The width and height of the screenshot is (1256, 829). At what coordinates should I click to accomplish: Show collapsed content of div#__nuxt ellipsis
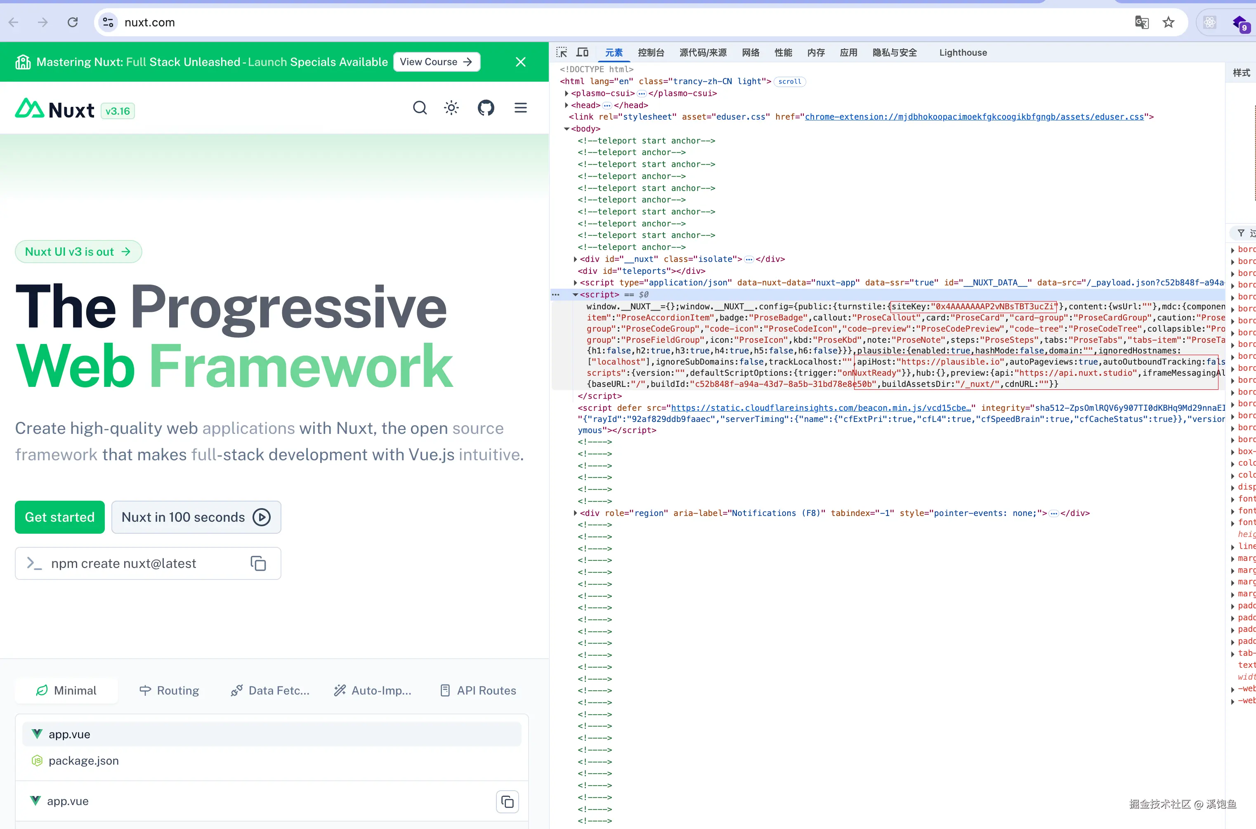pos(749,259)
